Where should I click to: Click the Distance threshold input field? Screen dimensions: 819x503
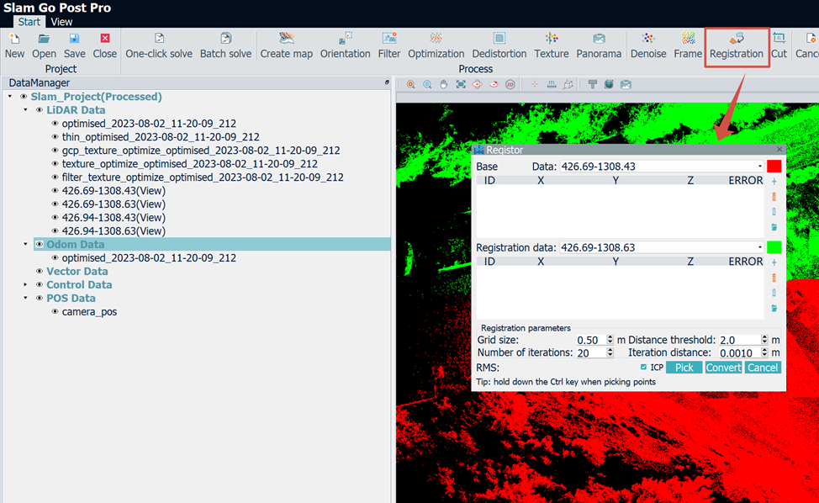coord(739,340)
